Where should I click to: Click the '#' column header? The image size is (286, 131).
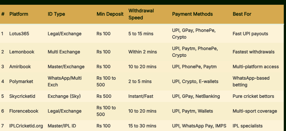3,14
